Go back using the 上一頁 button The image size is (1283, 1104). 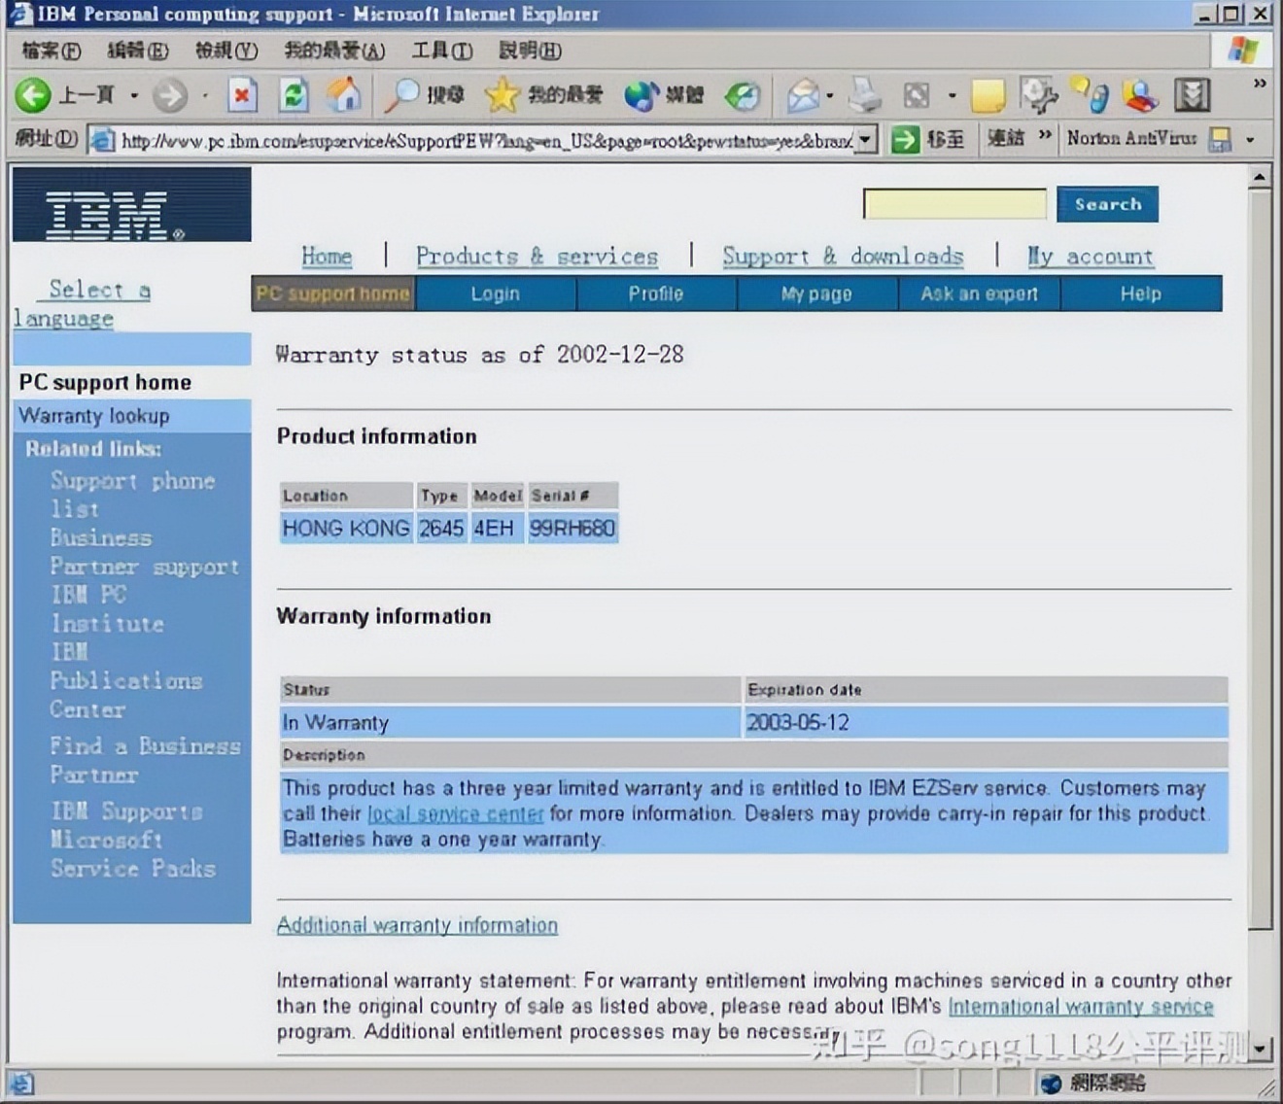[x=64, y=94]
